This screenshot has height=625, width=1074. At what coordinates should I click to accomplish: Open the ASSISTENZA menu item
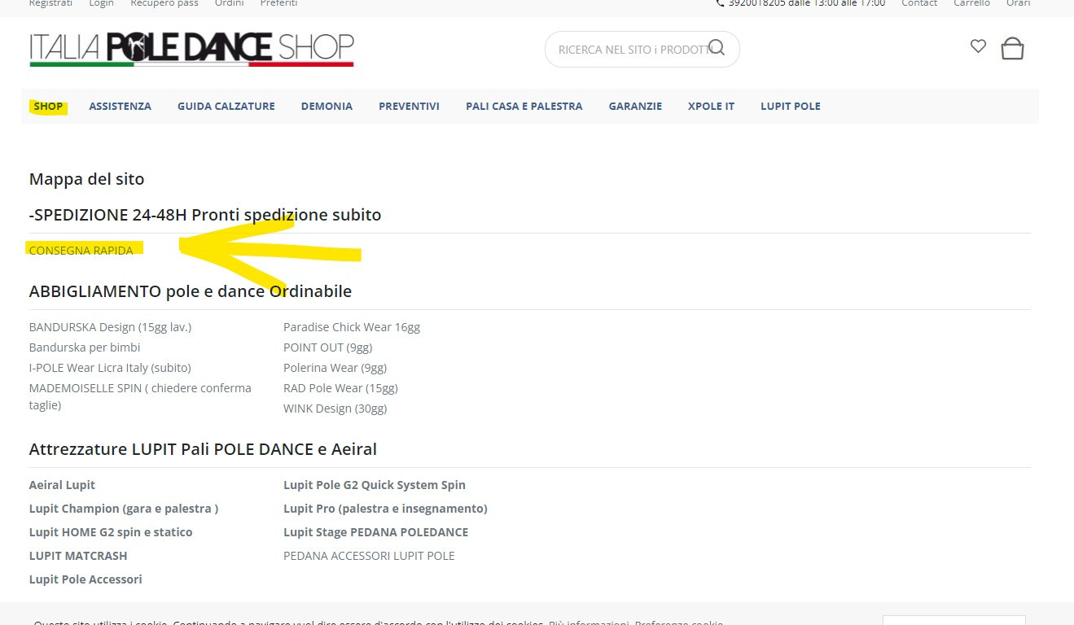click(120, 106)
